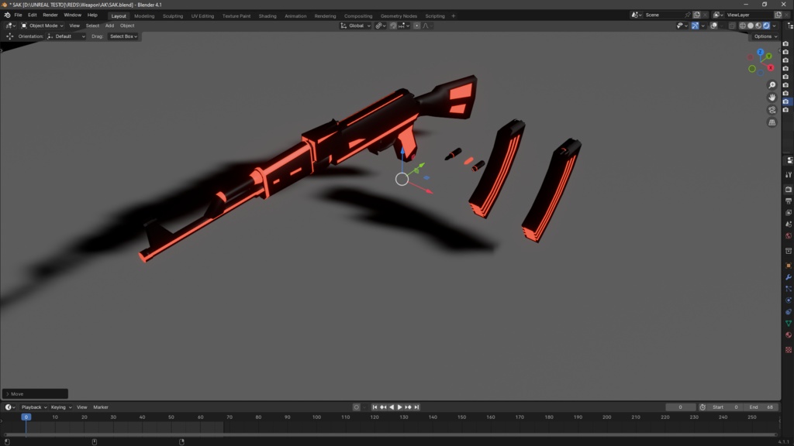Open the transform pivot point dropdown

[380, 26]
